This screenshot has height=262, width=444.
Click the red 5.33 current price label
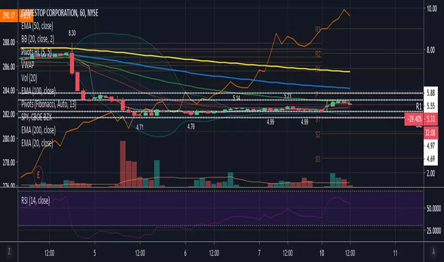tap(431, 119)
